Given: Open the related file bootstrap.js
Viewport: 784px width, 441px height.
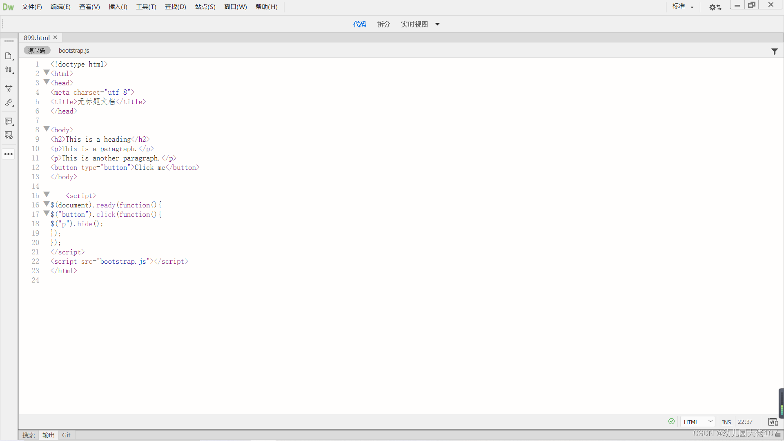Looking at the screenshot, I should coord(74,50).
